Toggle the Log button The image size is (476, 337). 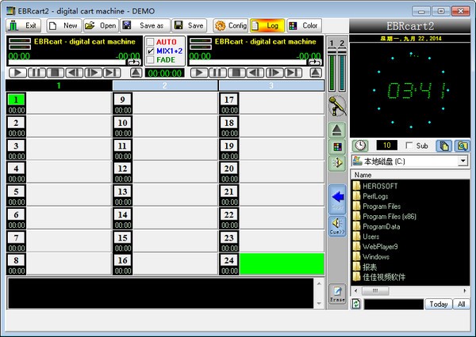tap(267, 26)
